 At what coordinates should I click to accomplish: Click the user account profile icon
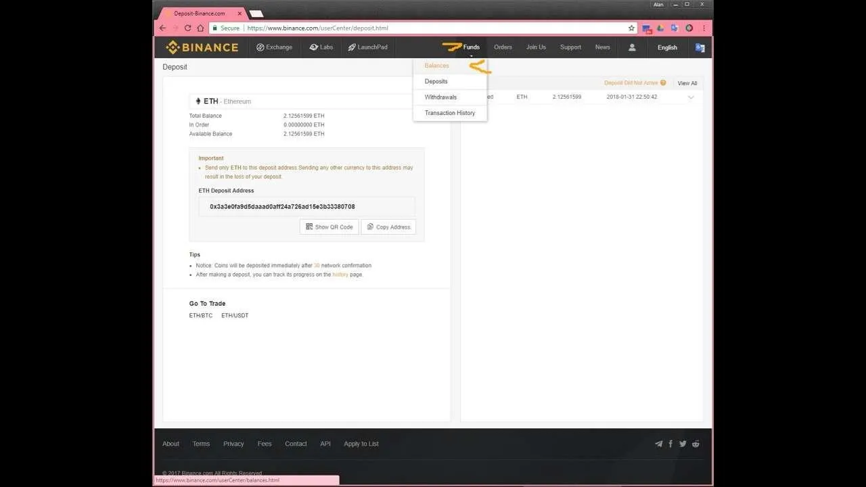click(632, 47)
